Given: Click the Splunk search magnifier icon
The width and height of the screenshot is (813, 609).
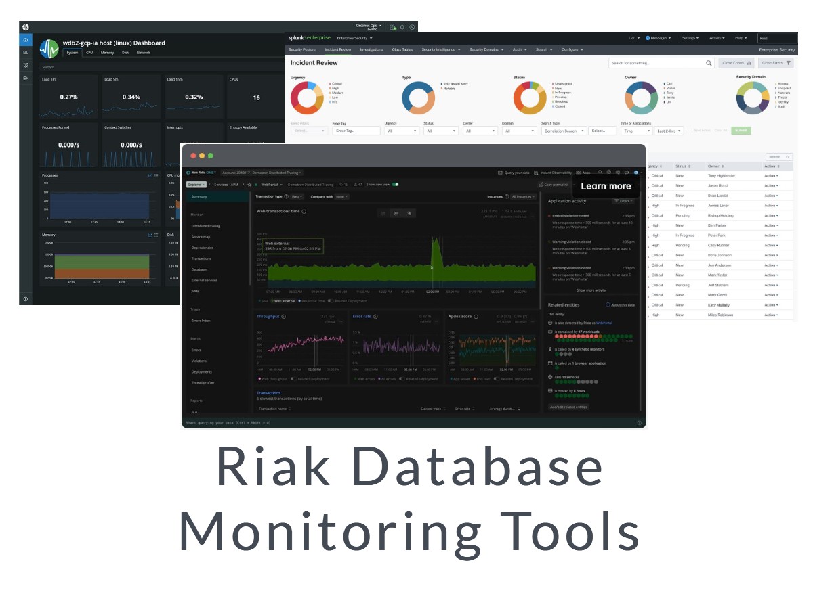Looking at the screenshot, I should 709,63.
